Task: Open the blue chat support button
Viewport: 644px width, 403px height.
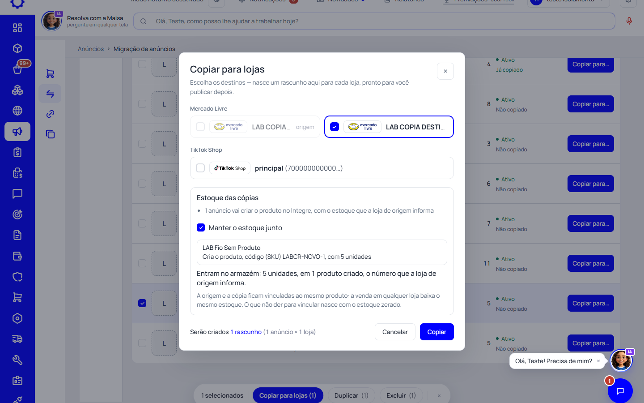Action: [x=620, y=390]
